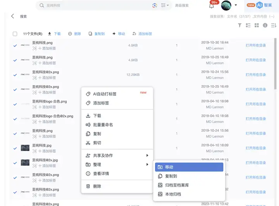Go back with the left arrow
This screenshot has width=279, height=206.
[12, 16]
